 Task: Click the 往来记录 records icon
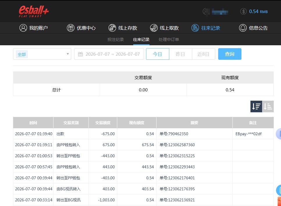195,28
